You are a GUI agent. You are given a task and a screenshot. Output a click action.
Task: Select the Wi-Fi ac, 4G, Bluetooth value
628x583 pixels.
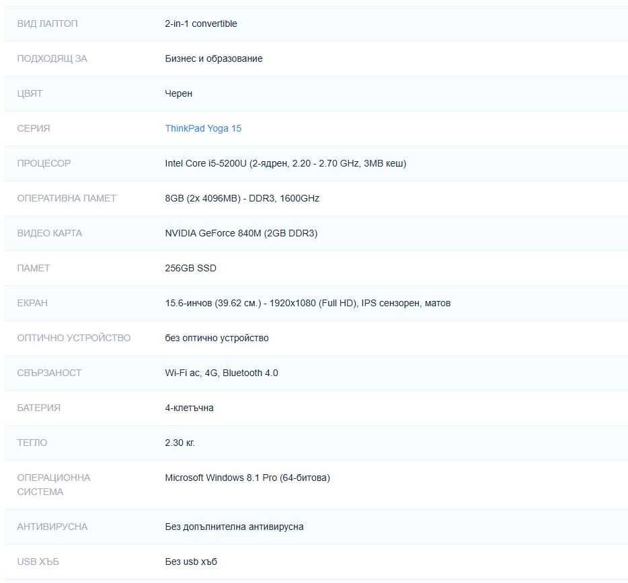click(x=221, y=373)
